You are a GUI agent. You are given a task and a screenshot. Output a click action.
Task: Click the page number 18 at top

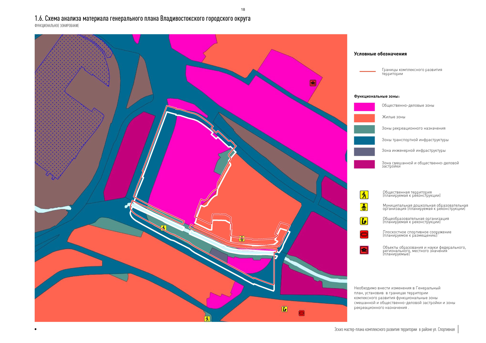pyautogui.click(x=243, y=9)
